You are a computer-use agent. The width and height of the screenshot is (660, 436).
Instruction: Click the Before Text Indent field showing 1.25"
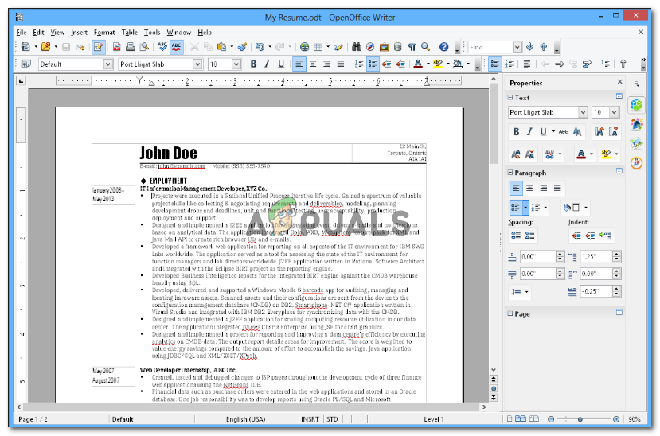click(596, 256)
